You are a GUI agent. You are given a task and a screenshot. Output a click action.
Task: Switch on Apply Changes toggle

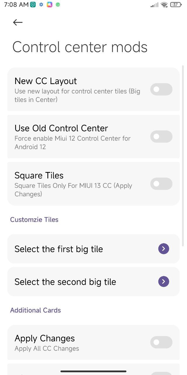[x=161, y=342]
